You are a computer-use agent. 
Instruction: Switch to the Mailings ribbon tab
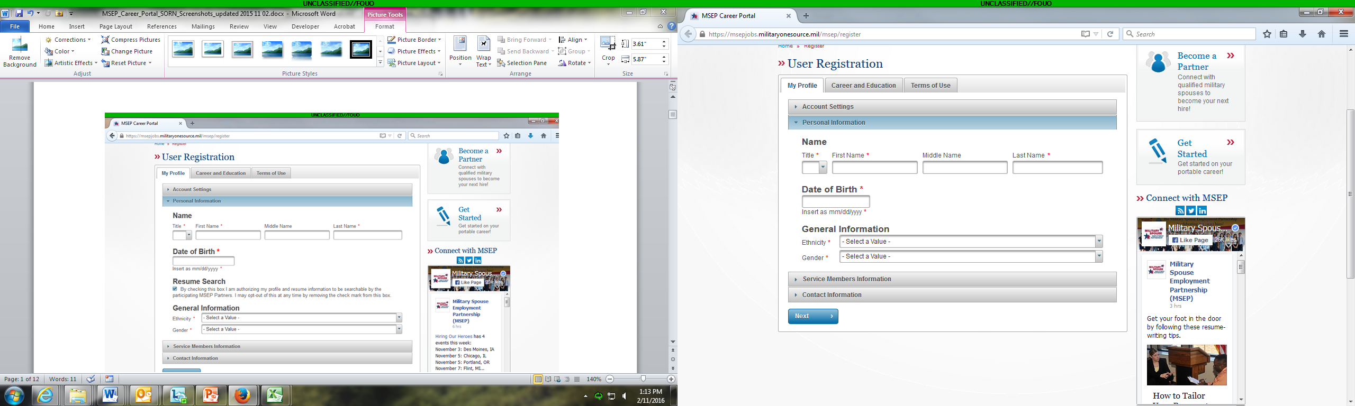(x=203, y=26)
